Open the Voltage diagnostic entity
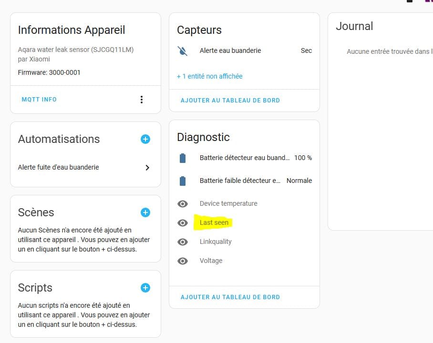Screen dimensions: 433x343 pos(244,261)
